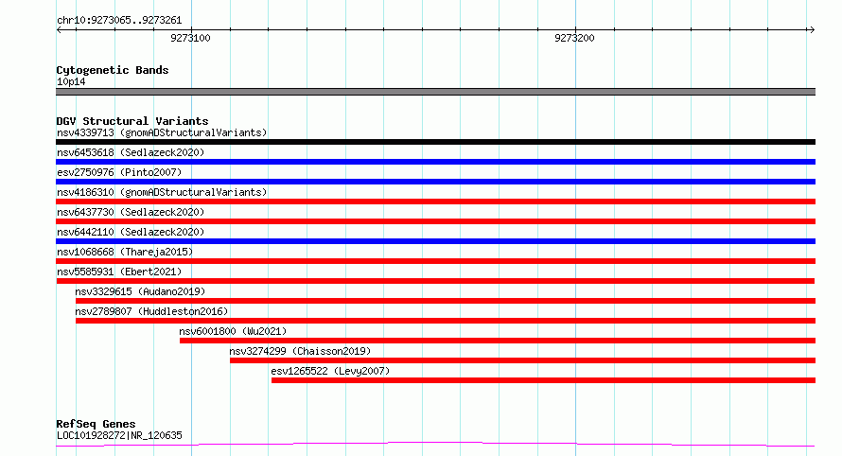Screen dimensions: 842x456
Task: Click the blue nsv6453618 variant bar
Action: click(435, 162)
